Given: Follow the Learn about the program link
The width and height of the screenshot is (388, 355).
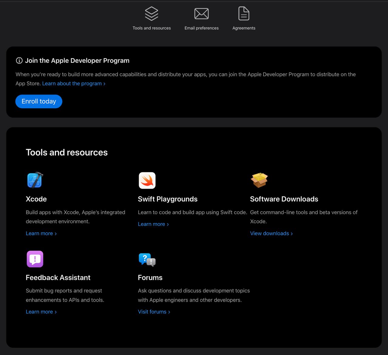Looking at the screenshot, I should coord(74,83).
